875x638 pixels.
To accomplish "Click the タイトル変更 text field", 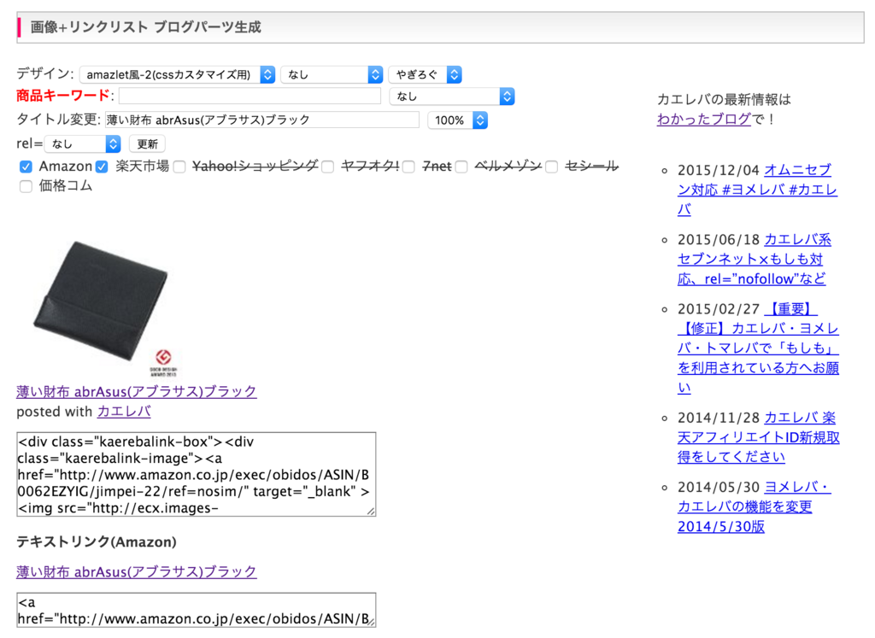I will click(x=261, y=120).
